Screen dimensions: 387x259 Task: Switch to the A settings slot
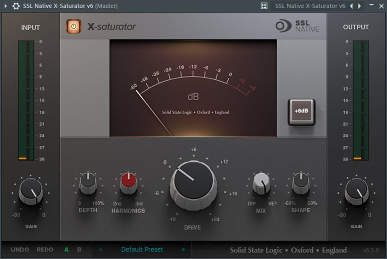pyautogui.click(x=67, y=250)
